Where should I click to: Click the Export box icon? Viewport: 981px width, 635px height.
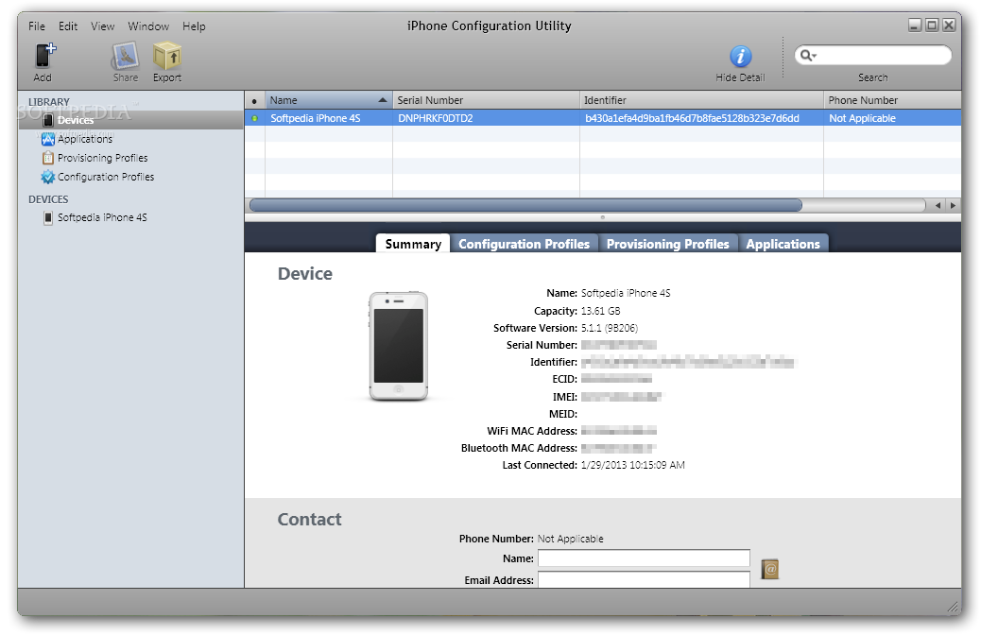[167, 56]
